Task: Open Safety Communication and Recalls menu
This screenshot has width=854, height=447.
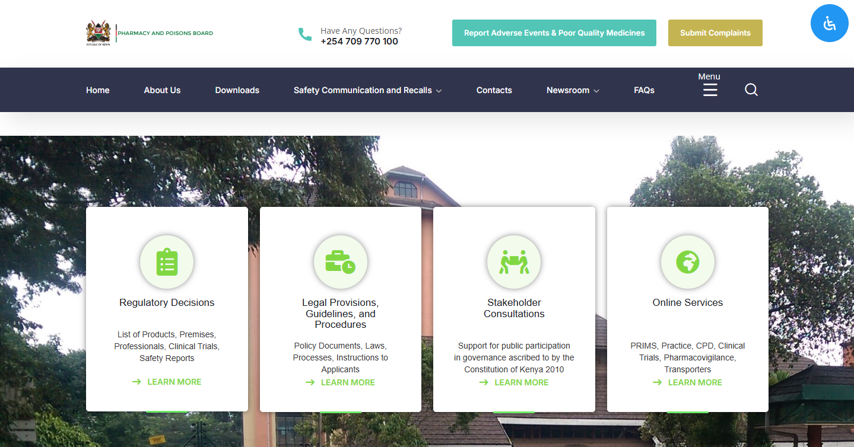Action: (363, 90)
